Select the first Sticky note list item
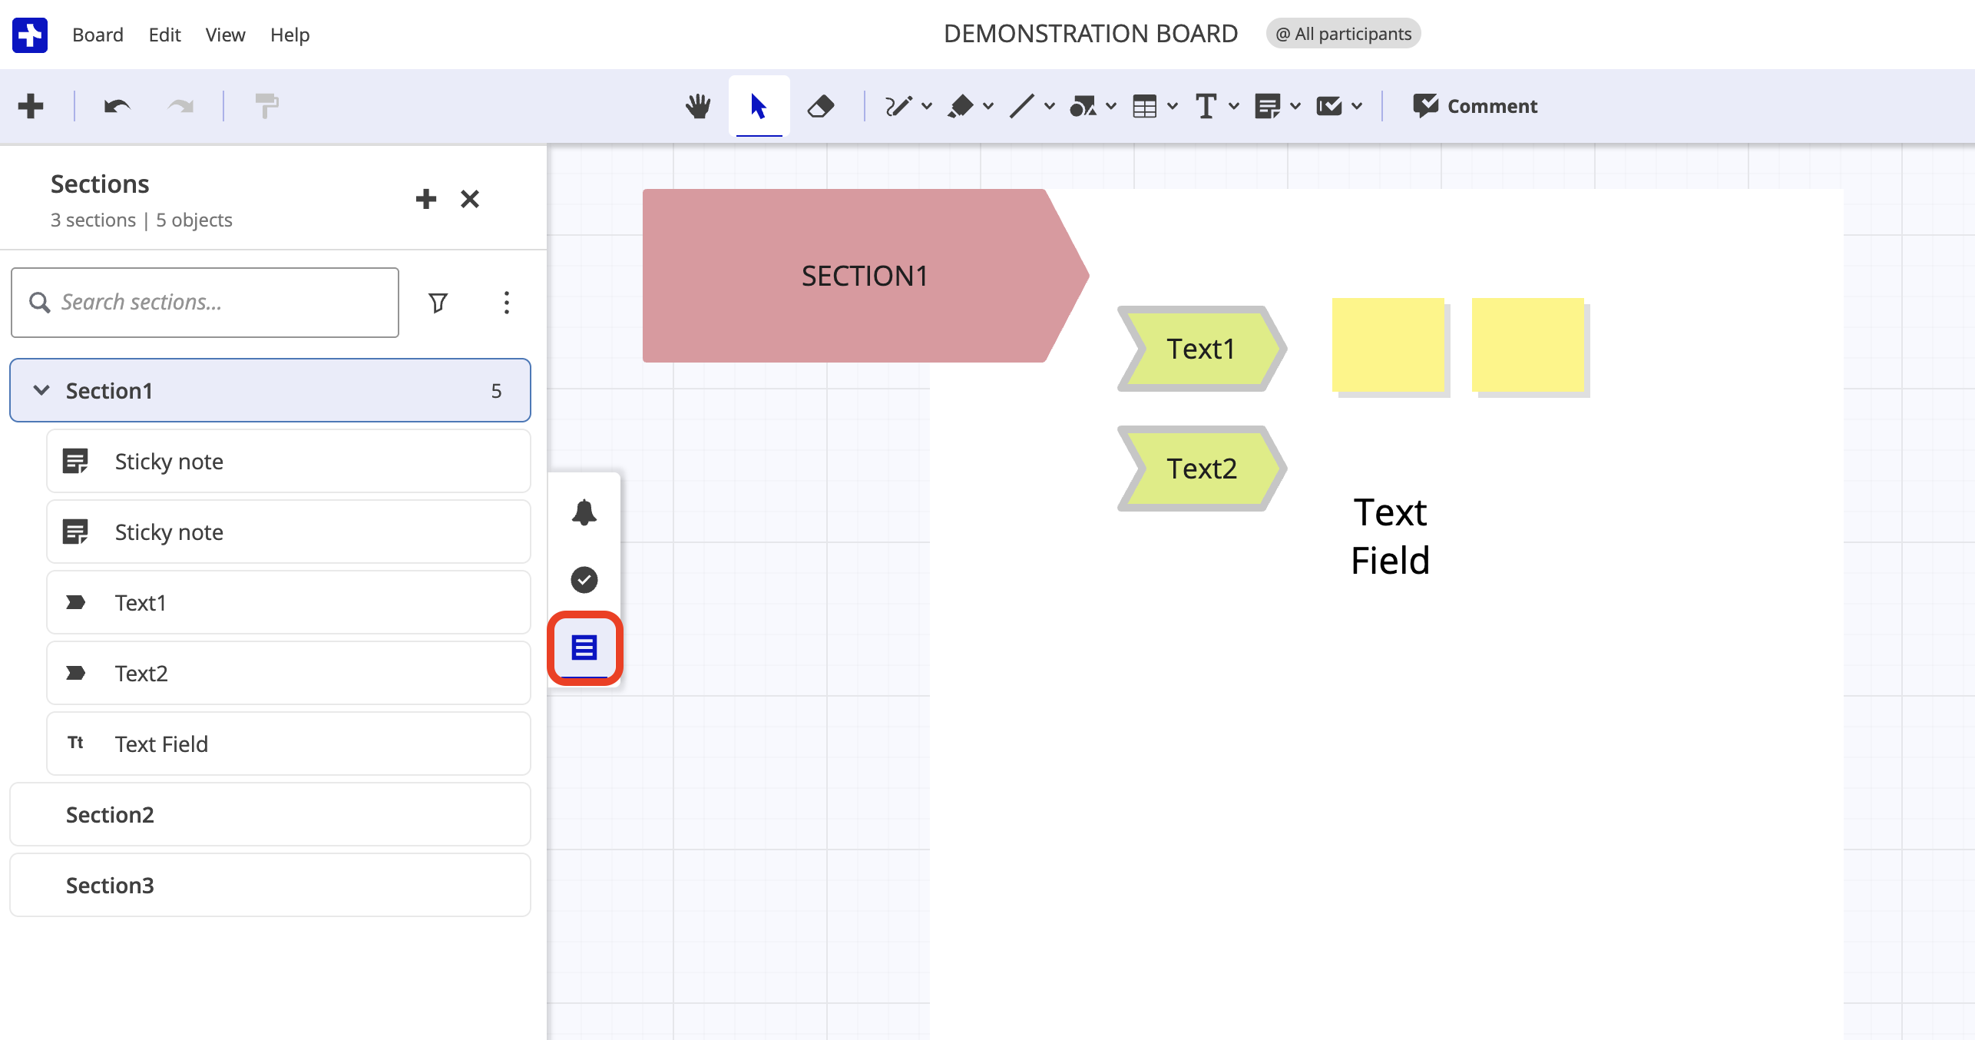 pyautogui.click(x=289, y=461)
